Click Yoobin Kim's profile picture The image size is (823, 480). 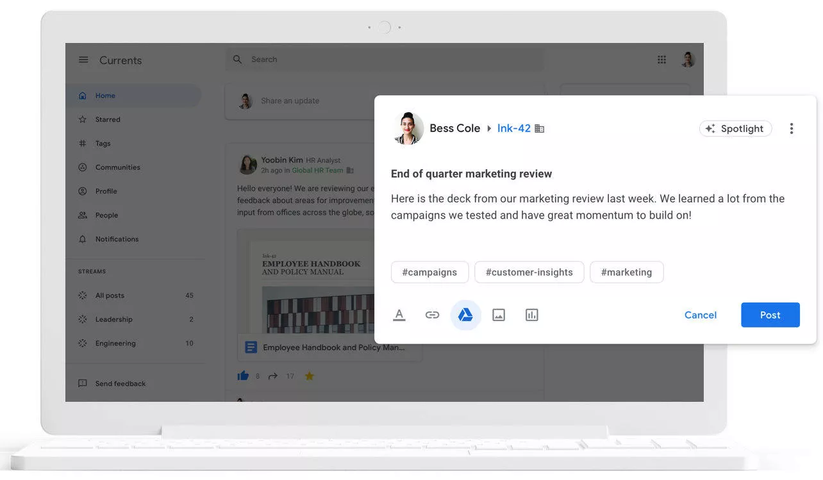click(x=247, y=165)
